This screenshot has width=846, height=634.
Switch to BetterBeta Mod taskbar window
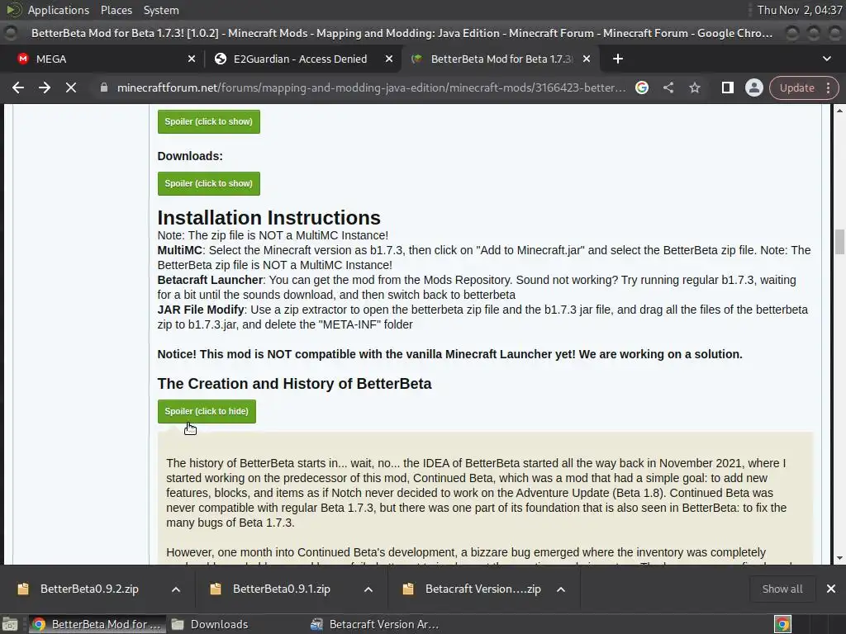(x=97, y=624)
